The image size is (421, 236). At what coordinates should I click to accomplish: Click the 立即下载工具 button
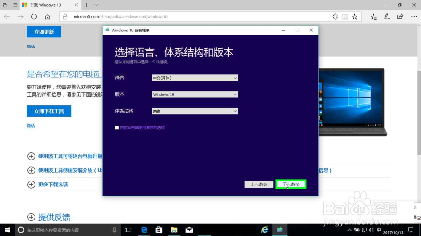[x=49, y=111]
